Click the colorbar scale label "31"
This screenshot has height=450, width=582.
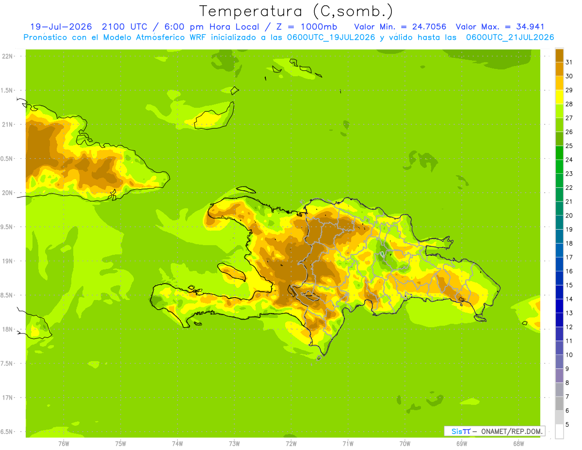point(569,62)
